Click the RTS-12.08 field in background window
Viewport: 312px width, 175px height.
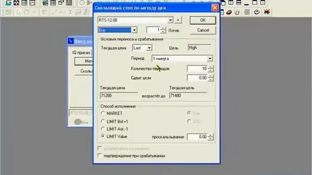81,113
